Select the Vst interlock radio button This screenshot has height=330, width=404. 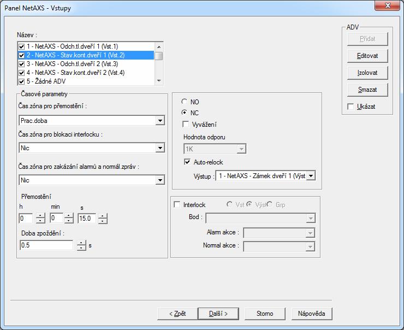[x=229, y=204]
